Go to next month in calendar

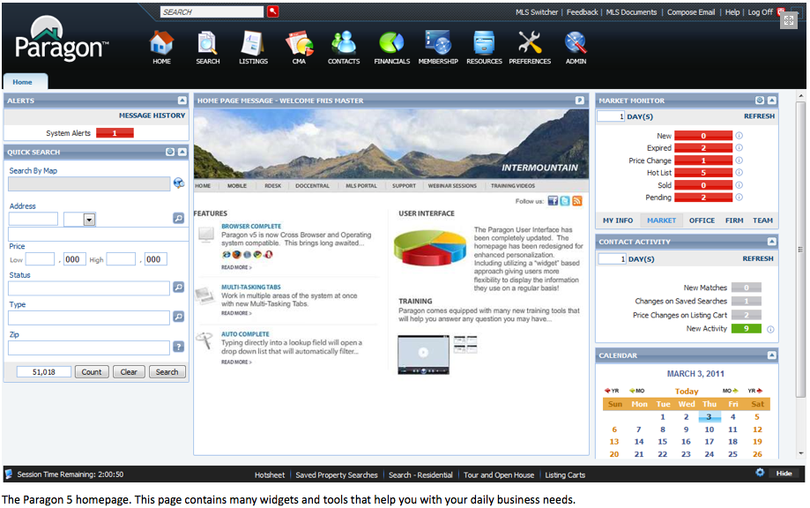(730, 391)
